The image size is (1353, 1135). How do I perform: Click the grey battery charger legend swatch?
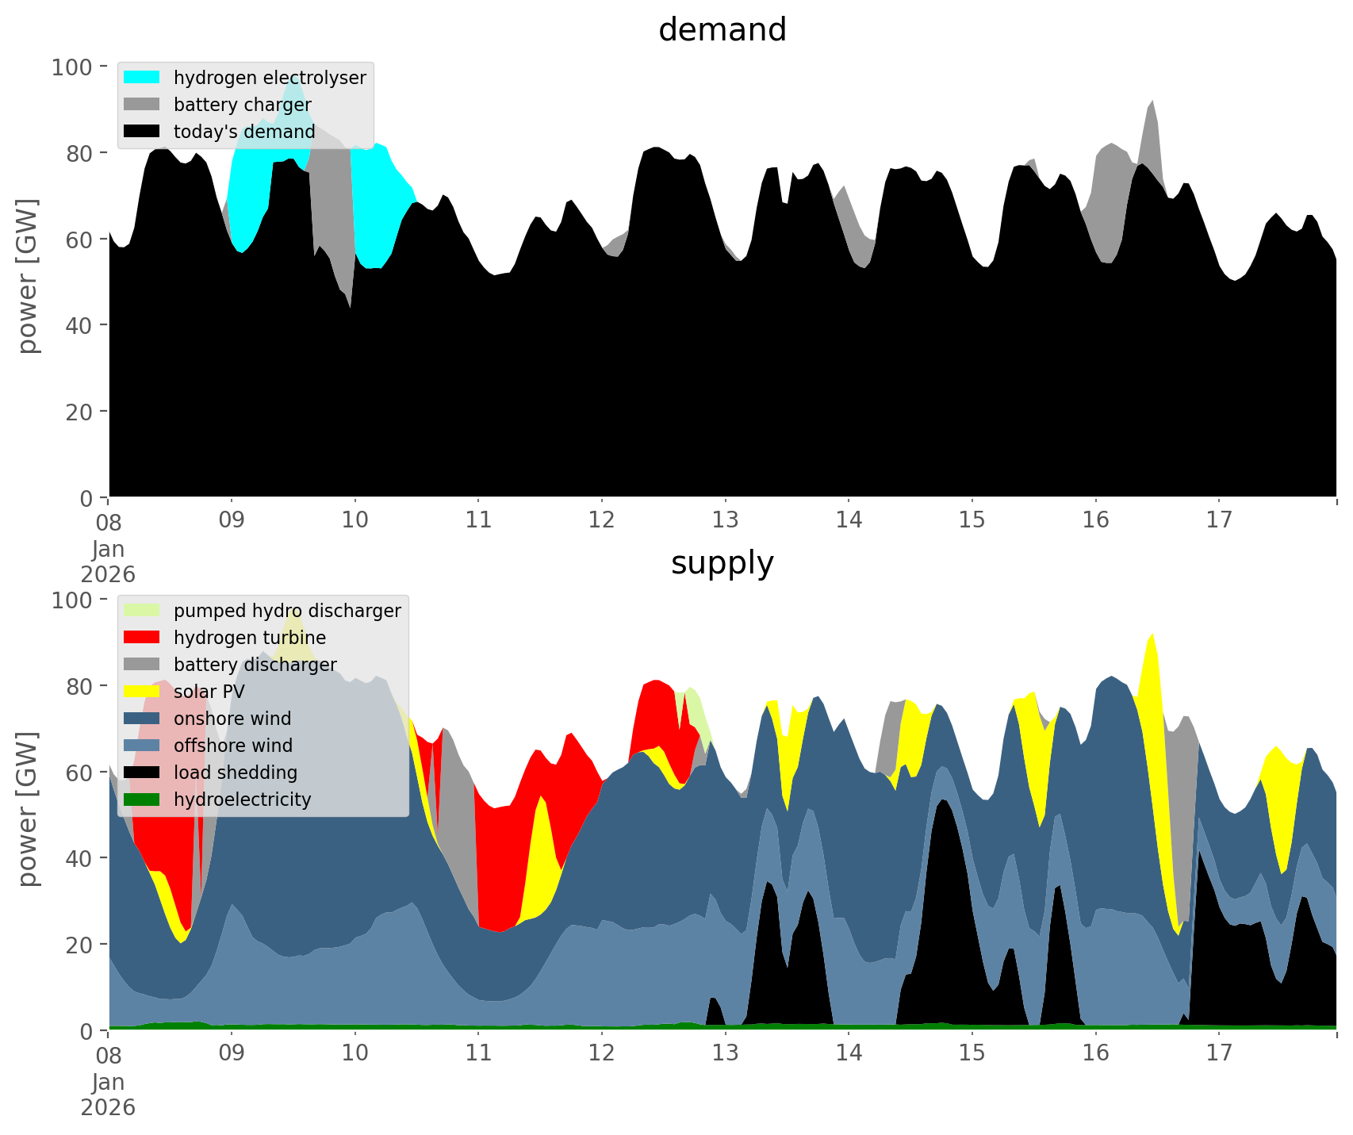(x=142, y=105)
